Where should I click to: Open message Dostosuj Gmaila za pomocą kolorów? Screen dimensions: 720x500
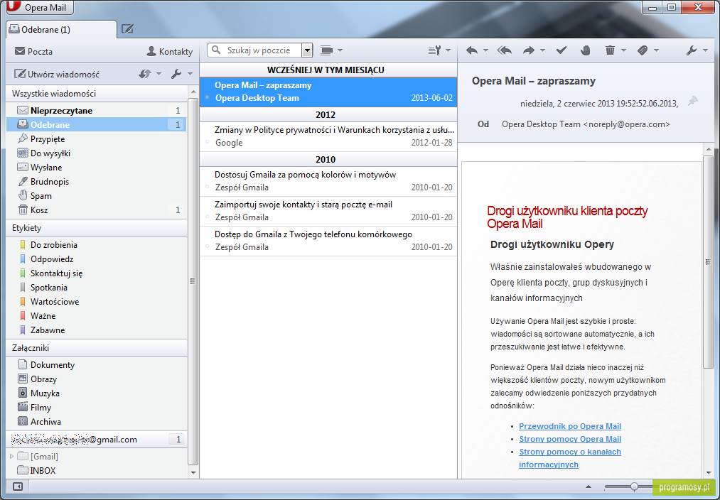click(x=328, y=180)
